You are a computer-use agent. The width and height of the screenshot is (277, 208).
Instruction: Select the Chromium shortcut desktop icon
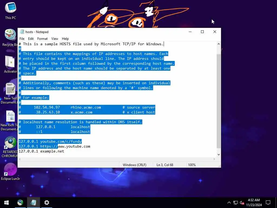[9, 147]
